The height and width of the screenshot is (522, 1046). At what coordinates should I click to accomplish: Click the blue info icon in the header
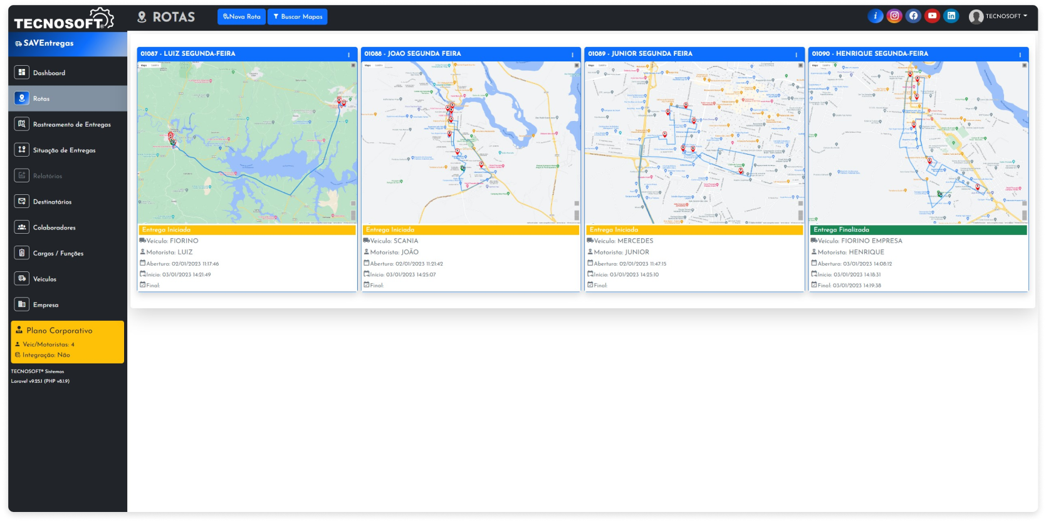click(875, 16)
